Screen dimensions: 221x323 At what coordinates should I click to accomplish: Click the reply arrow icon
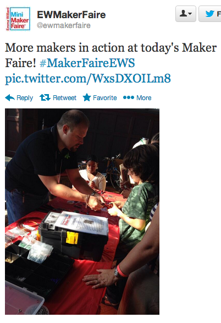(10, 97)
